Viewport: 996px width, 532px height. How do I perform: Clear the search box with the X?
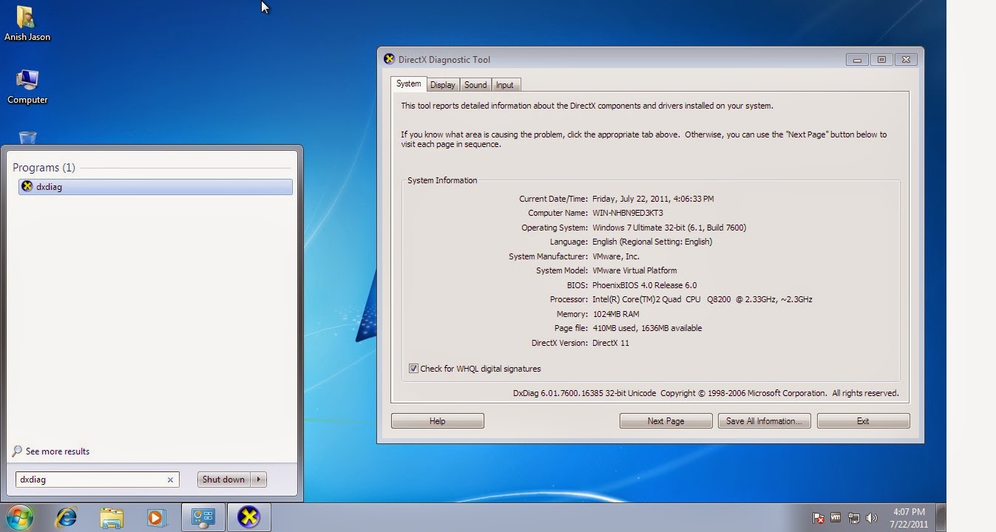(x=170, y=480)
